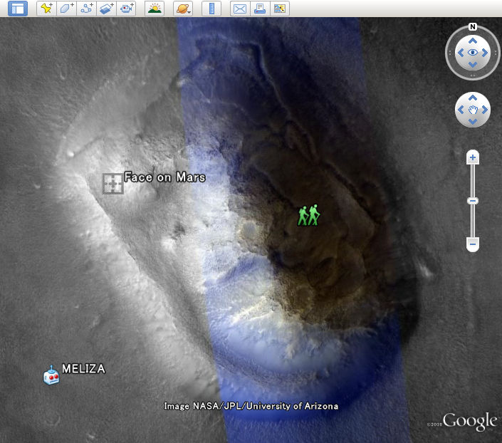The width and height of the screenshot is (502, 443).
Task: Zoom out with the minus button
Action: 473,244
